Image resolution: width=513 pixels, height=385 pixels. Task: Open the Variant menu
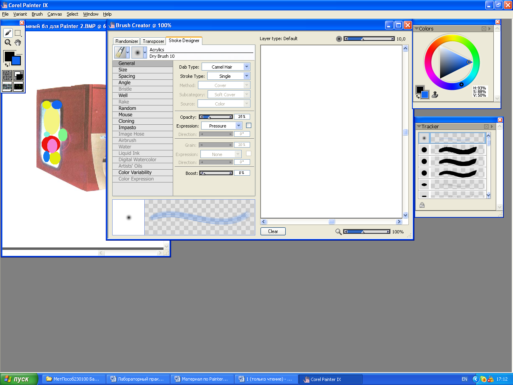[x=20, y=14]
